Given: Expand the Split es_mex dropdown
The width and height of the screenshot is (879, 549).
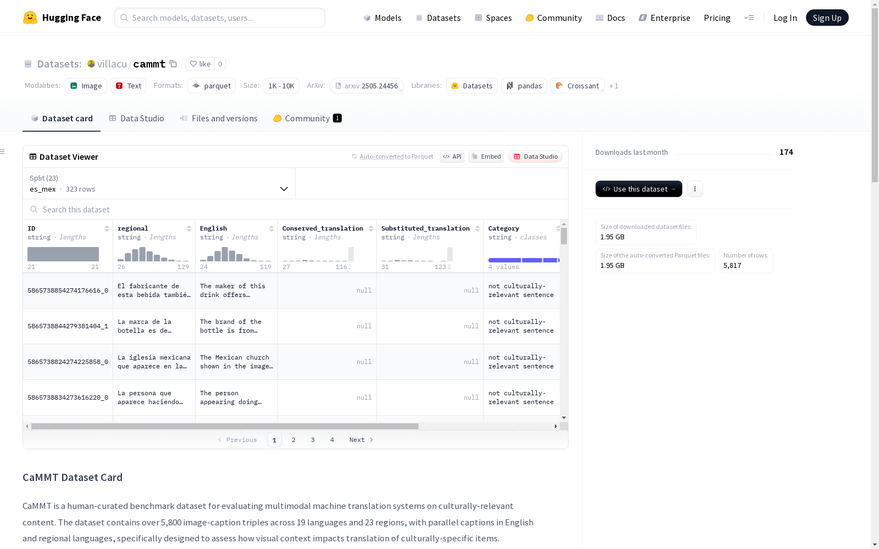Looking at the screenshot, I should (159, 183).
